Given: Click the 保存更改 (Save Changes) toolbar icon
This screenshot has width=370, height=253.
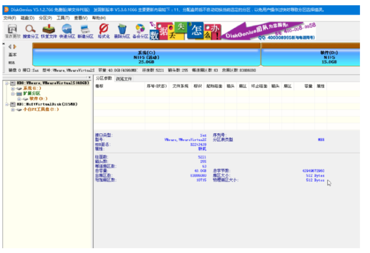Looking at the screenshot, I should pyautogui.click(x=13, y=31).
